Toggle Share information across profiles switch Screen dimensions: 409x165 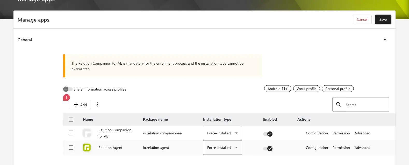[x=68, y=89]
